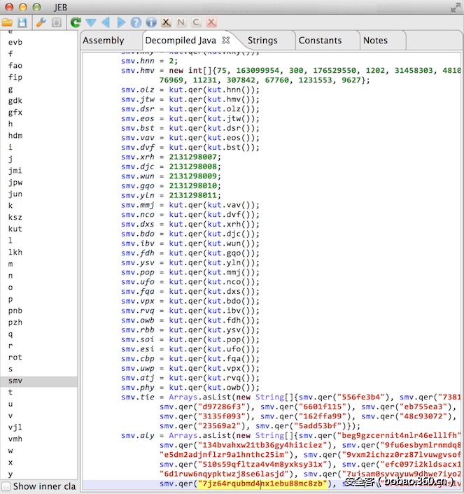Click the N rename toolbar icon

click(181, 23)
